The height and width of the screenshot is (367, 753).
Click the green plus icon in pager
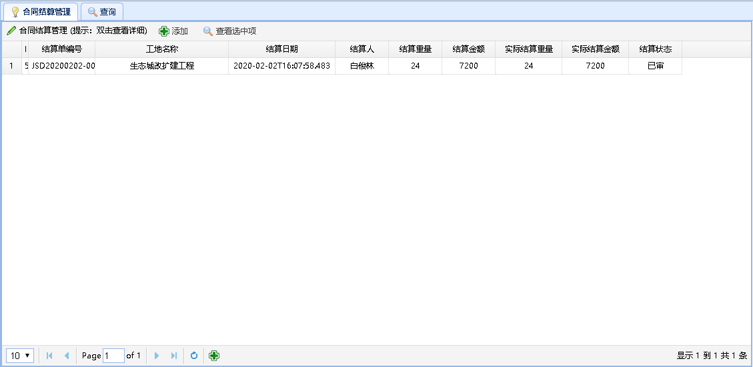[x=214, y=356]
